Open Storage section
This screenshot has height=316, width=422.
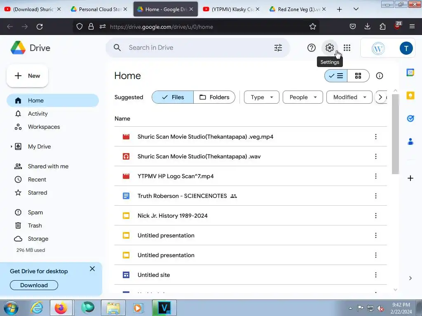pyautogui.click(x=53, y=239)
